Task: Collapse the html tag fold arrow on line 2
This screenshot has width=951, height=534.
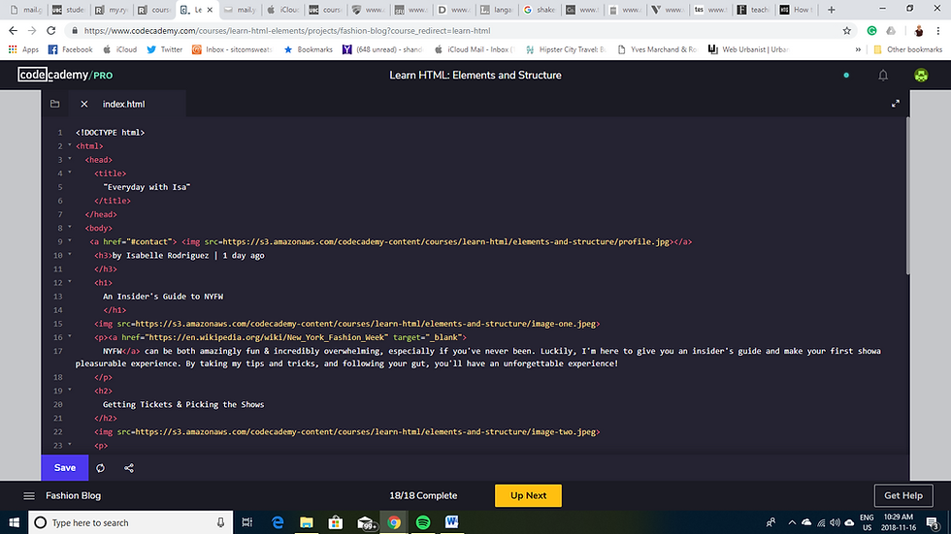Action: (x=70, y=145)
